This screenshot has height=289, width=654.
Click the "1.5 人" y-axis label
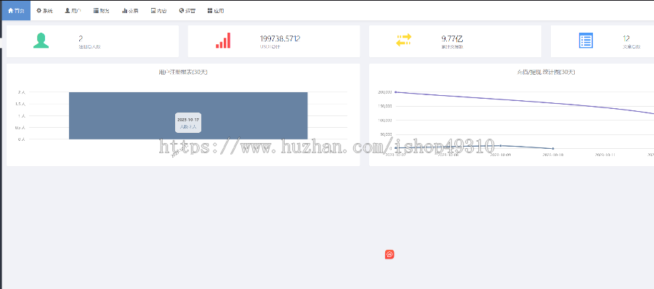pyautogui.click(x=20, y=104)
